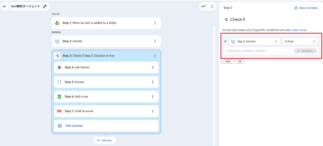Image resolution: width=323 pixels, height=146 pixels.
Task: Open Step 3 Check if options menu
Action: tap(155, 56)
